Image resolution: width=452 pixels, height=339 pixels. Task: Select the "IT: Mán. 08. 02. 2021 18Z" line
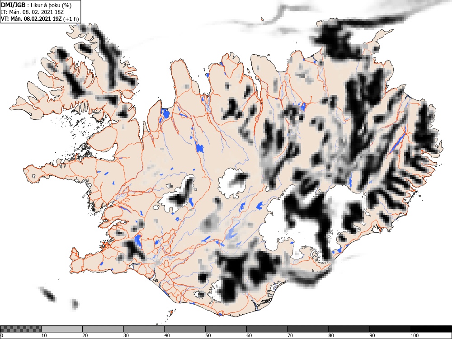pos(32,12)
